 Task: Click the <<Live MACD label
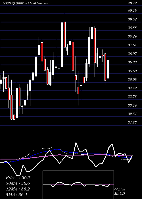point(120,192)
